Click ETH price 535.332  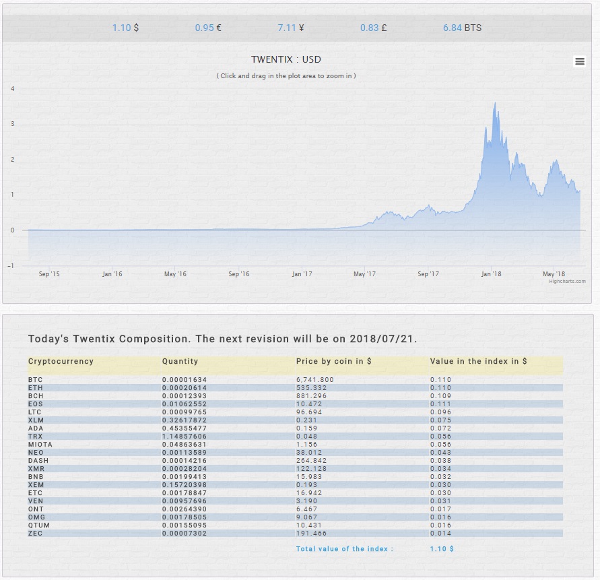pyautogui.click(x=312, y=388)
